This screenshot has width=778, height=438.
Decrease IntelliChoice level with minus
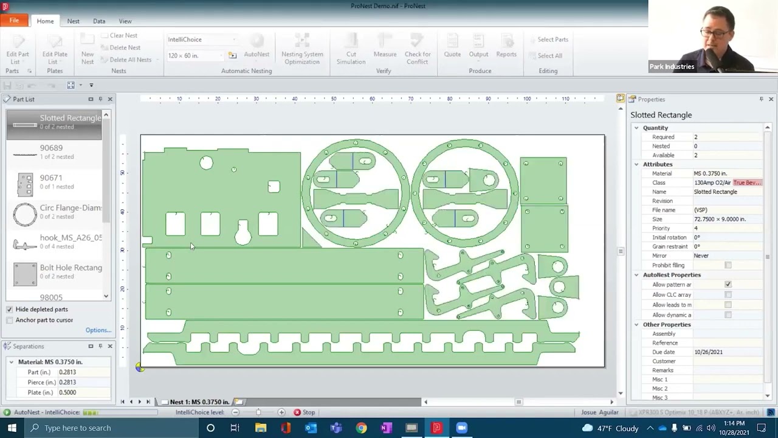click(235, 412)
